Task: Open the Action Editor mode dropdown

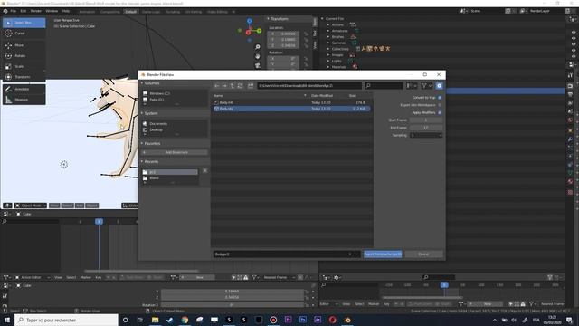Action: pyautogui.click(x=32, y=277)
